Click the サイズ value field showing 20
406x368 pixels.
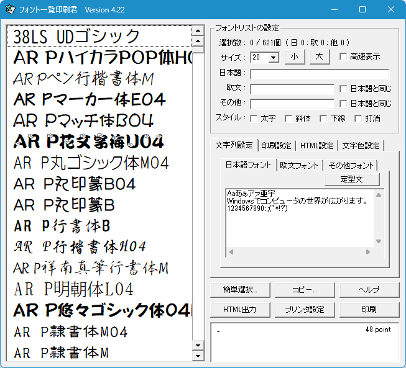pyautogui.click(x=260, y=57)
